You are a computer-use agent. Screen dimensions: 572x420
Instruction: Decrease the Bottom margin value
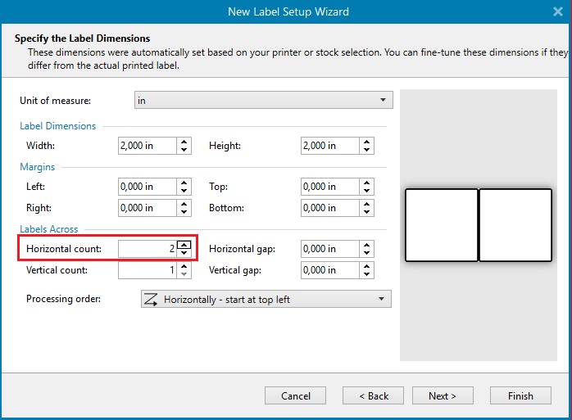(367, 213)
